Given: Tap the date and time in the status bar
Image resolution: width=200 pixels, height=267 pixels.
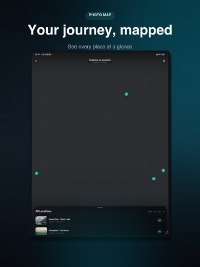Looking at the screenshot, I should click(43, 55).
